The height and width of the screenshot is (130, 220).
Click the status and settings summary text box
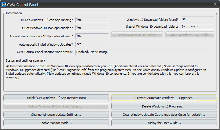click(107, 76)
